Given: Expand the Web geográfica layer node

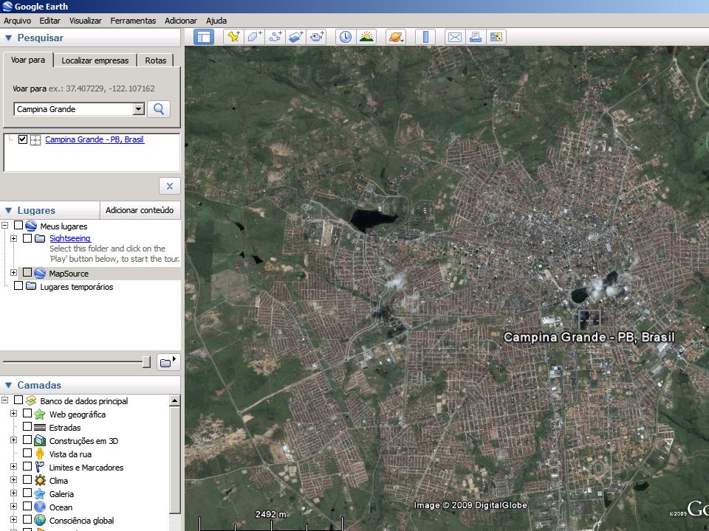Looking at the screenshot, I should click(13, 414).
